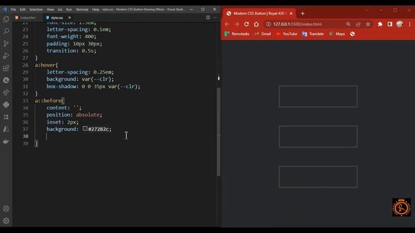The height and width of the screenshot is (233, 415).
Task: Select the style.css editor tab
Action: point(57,17)
